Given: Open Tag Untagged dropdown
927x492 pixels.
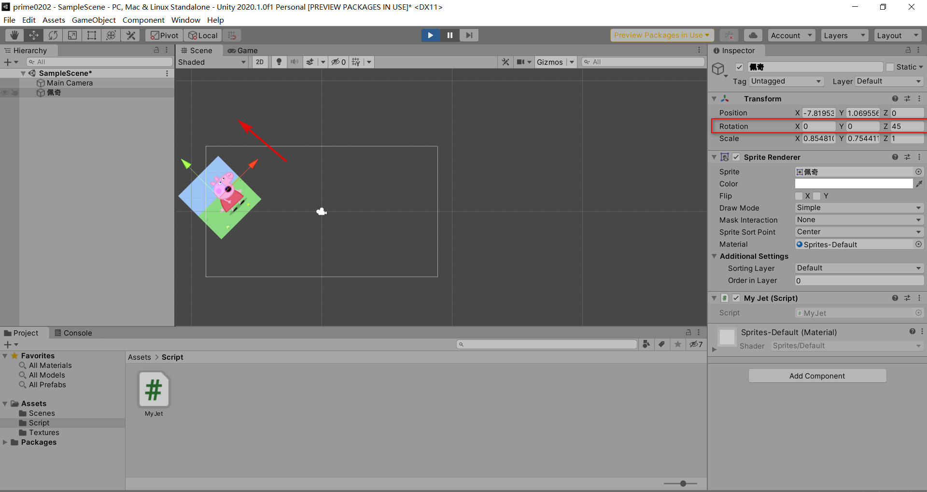Looking at the screenshot, I should pos(786,81).
